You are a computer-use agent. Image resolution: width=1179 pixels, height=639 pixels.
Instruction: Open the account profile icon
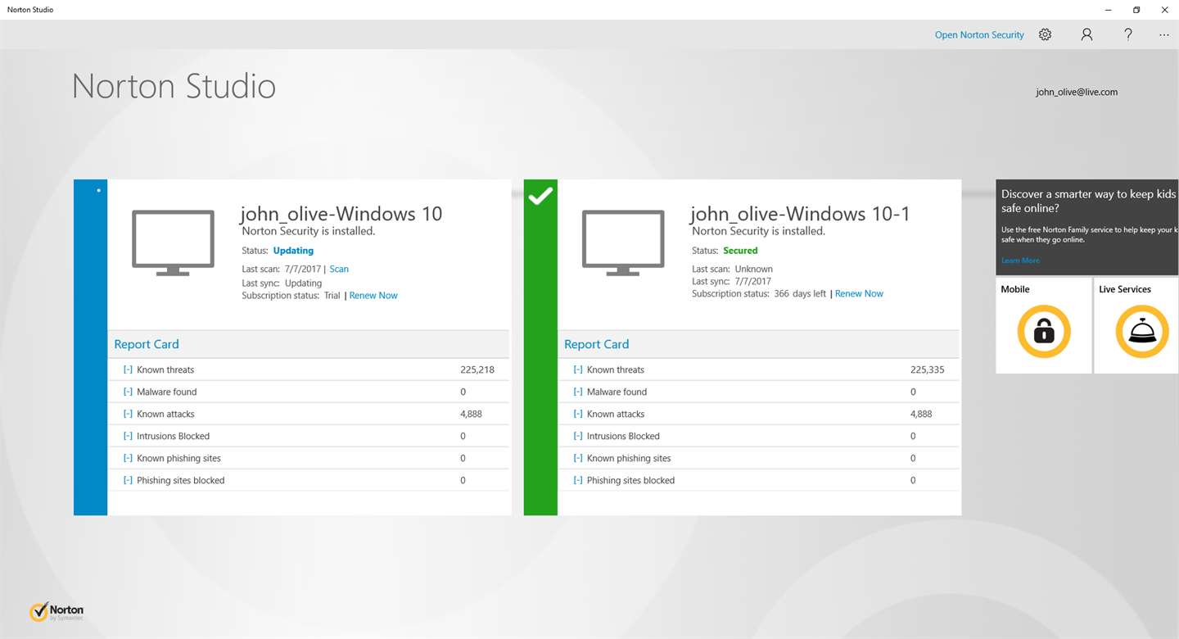pos(1086,34)
